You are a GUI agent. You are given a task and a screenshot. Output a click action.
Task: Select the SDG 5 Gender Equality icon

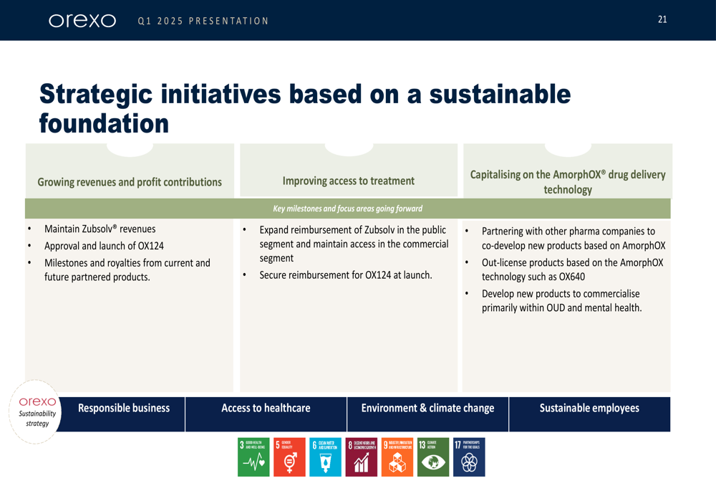tap(289, 457)
